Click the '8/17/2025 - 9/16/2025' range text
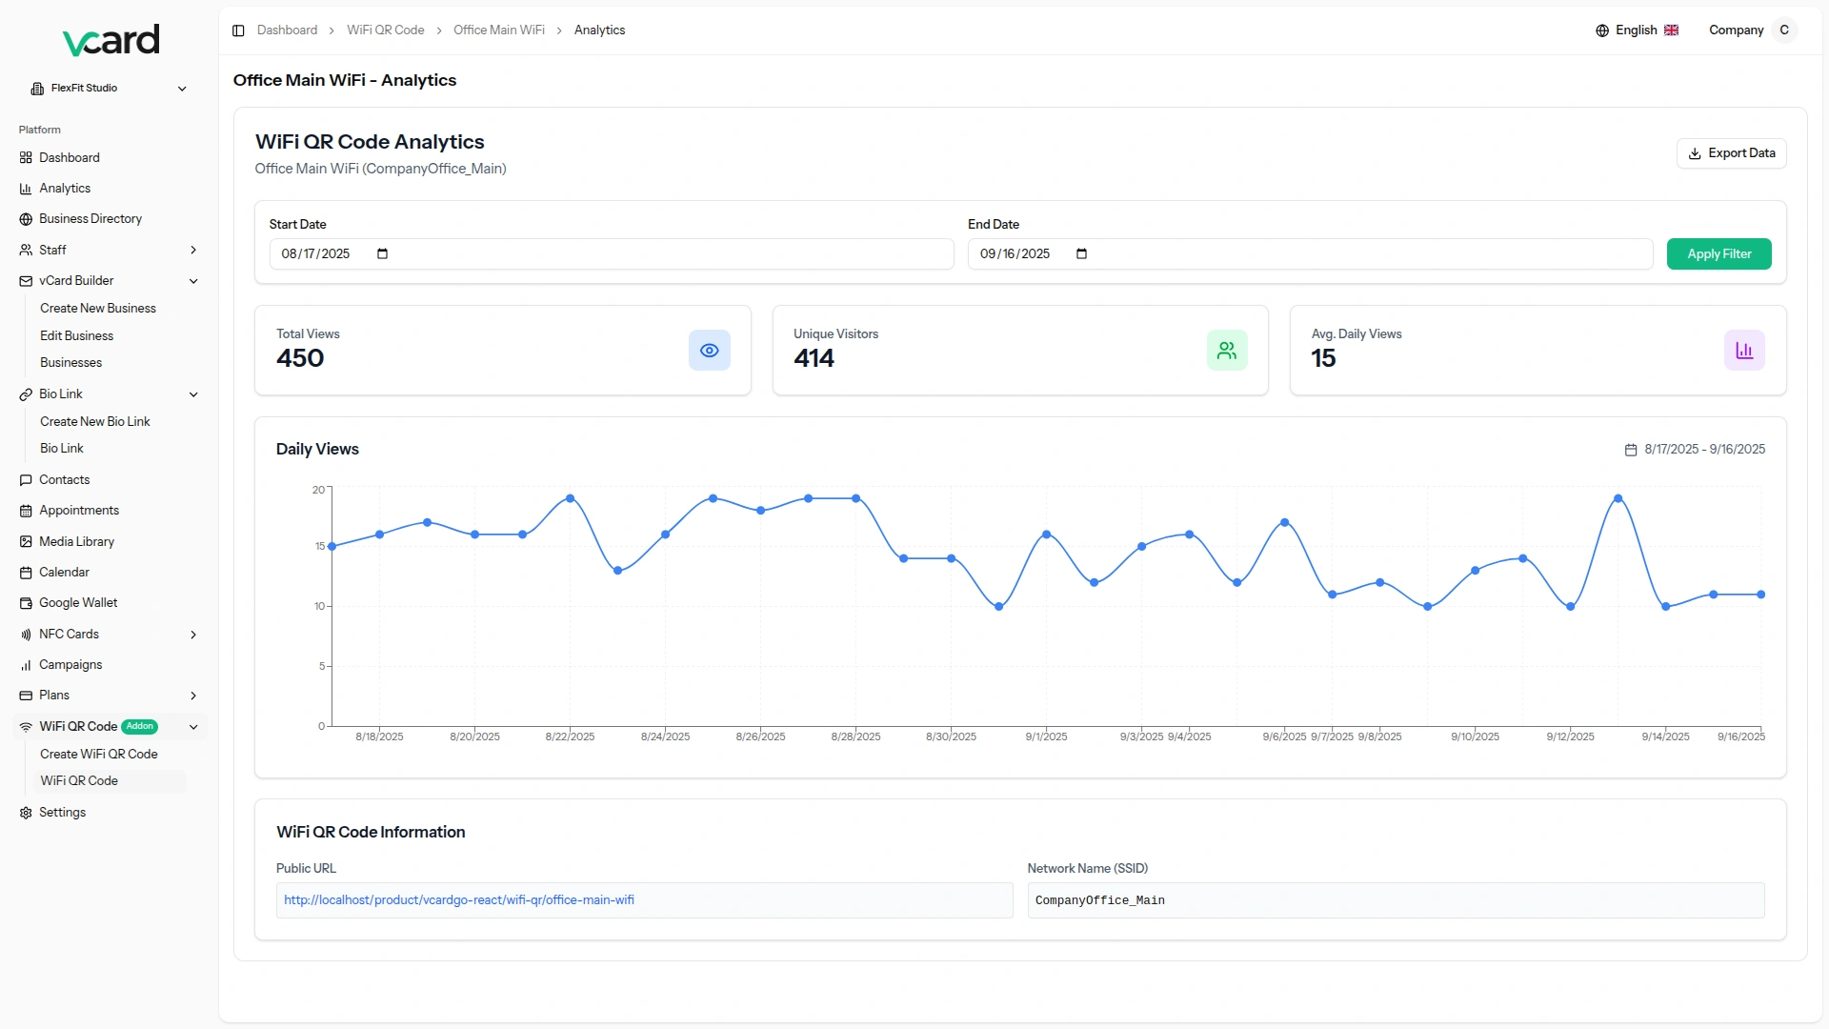Screen dimensions: 1829x1029 pyautogui.click(x=1704, y=450)
